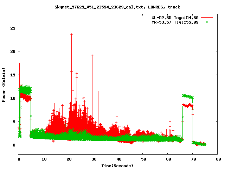Click the y-axis tick label 20
Screen dimensions: 225x169
pyautogui.click(x=13, y=51)
